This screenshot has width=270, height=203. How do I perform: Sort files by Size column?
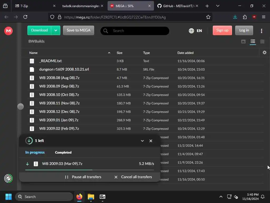119,53
